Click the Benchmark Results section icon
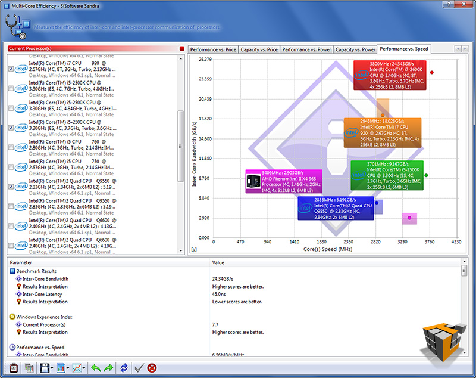 point(12,271)
